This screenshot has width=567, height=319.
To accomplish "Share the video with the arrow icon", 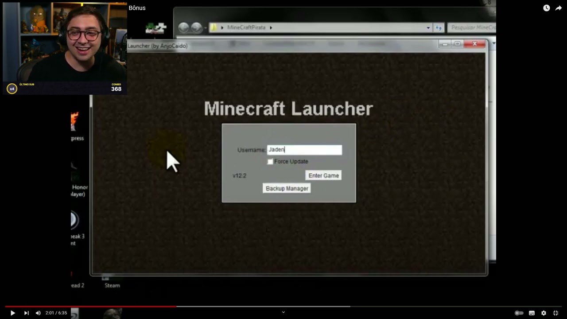I will (x=558, y=8).
